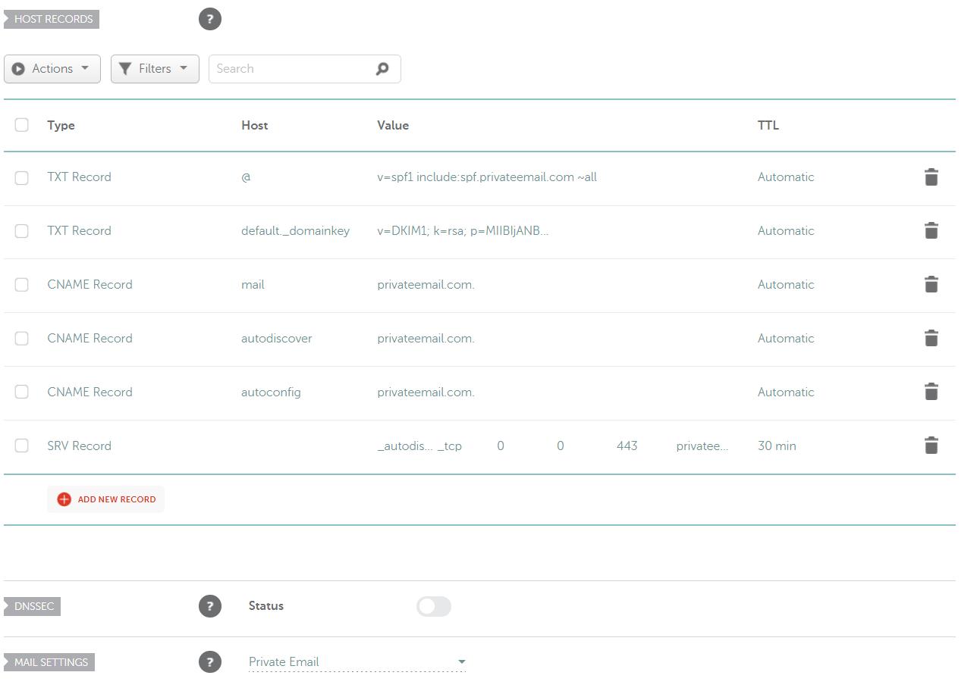
Task: Check the default._domainkey record checkbox
Action: [21, 231]
